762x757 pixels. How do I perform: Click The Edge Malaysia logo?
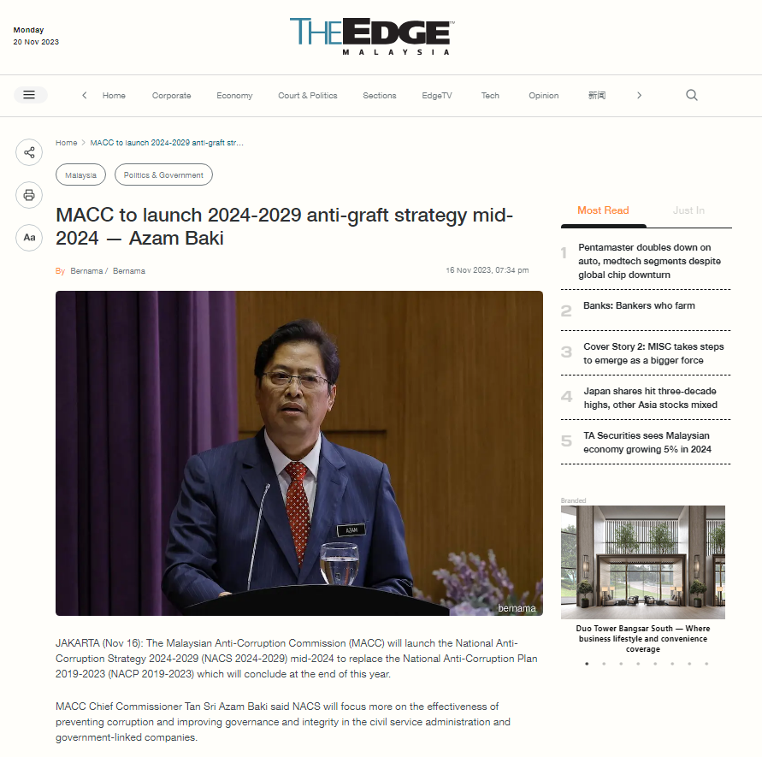[x=372, y=37]
